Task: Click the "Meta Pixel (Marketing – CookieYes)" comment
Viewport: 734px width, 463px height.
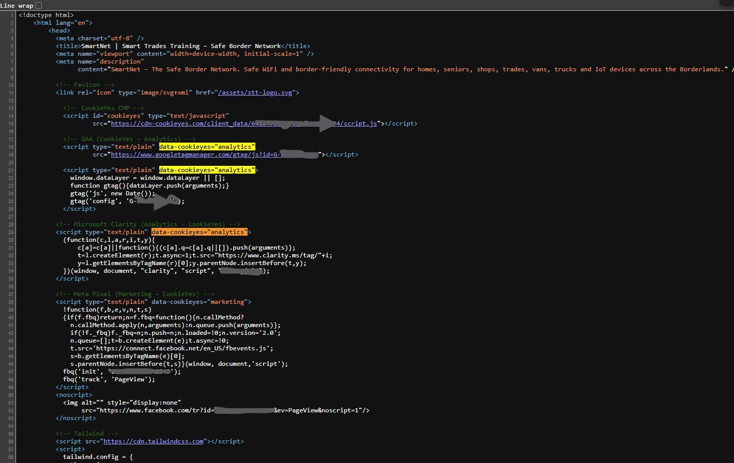Action: [x=133, y=294]
